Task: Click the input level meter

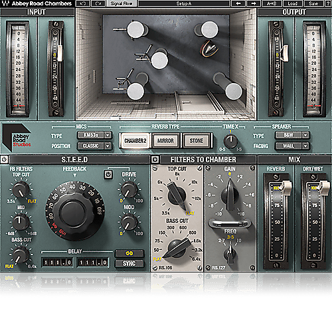Action: click(18, 69)
